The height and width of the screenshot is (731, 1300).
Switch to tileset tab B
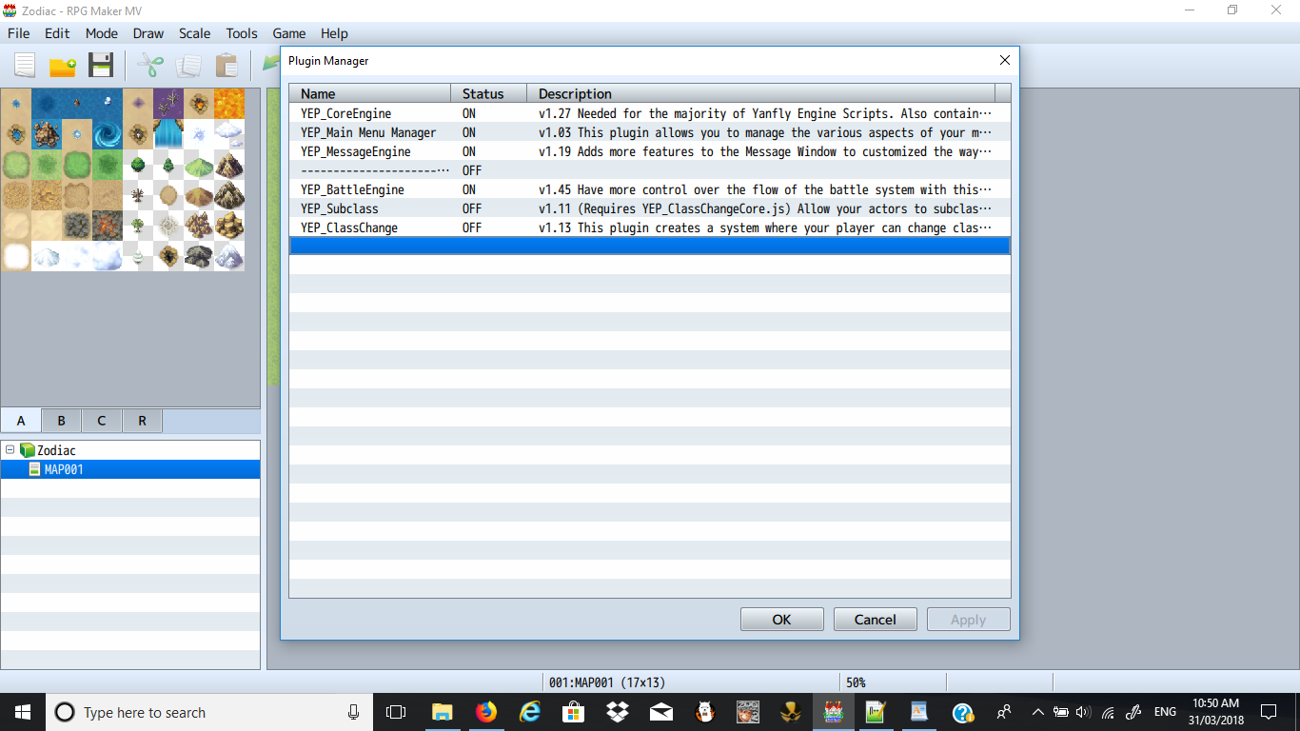pos(61,421)
